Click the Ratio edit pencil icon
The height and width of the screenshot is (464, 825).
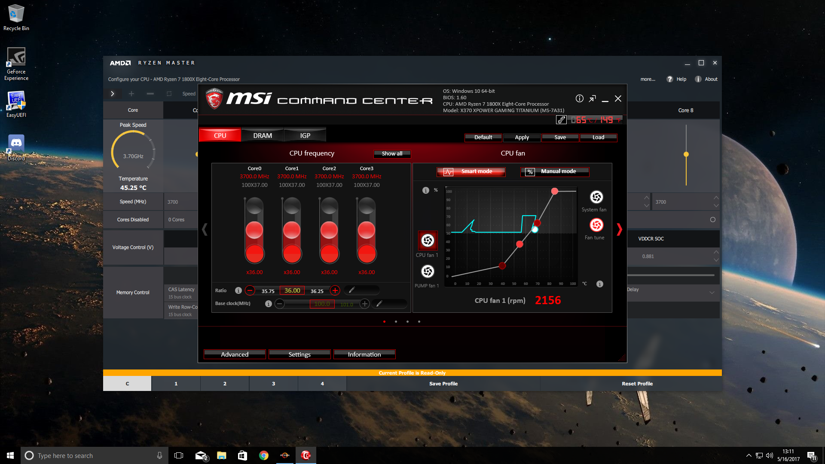pos(351,290)
